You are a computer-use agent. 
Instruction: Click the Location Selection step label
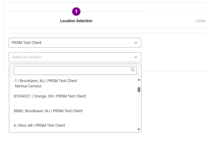[x=76, y=21]
